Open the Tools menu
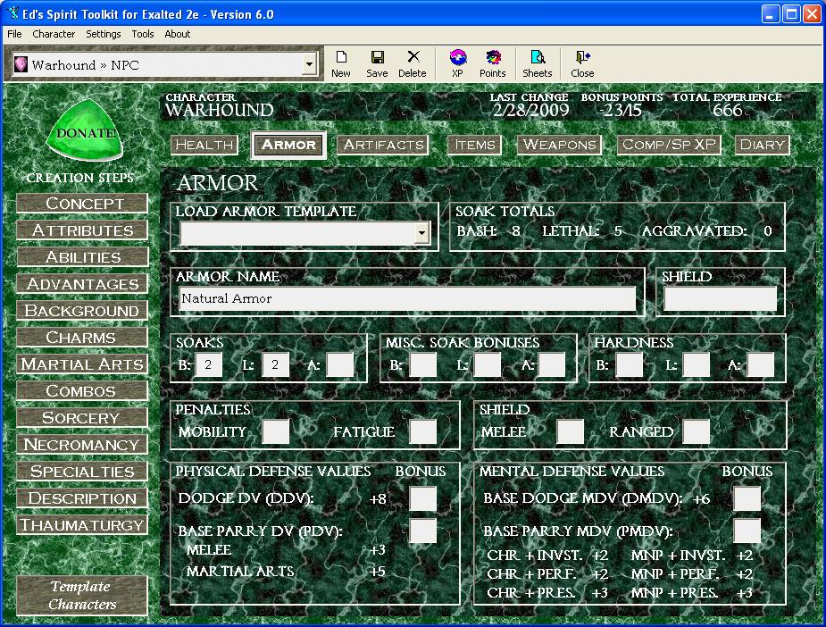The width and height of the screenshot is (826, 627). (143, 34)
